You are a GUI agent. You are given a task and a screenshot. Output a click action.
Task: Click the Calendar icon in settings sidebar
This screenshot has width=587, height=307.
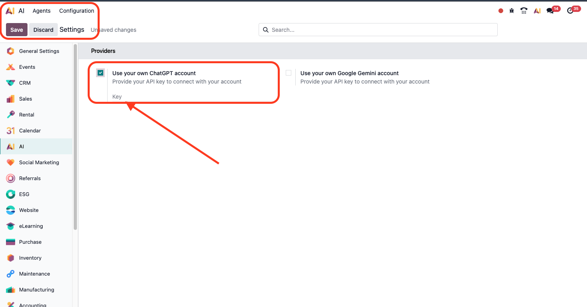click(11, 130)
